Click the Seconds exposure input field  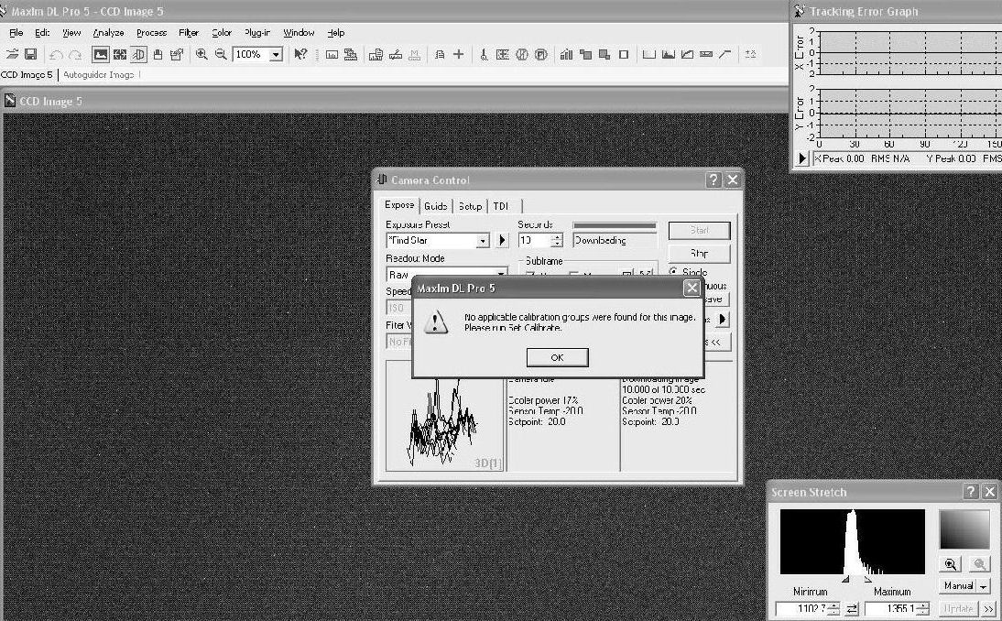click(534, 240)
